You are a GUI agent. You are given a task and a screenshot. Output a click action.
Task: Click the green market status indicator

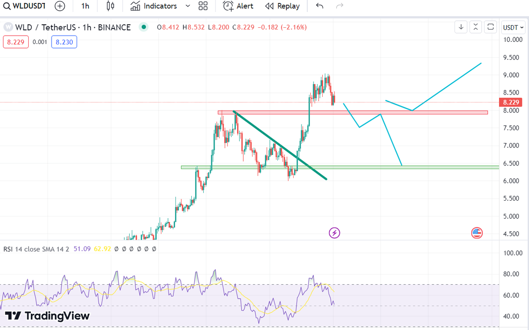143,27
